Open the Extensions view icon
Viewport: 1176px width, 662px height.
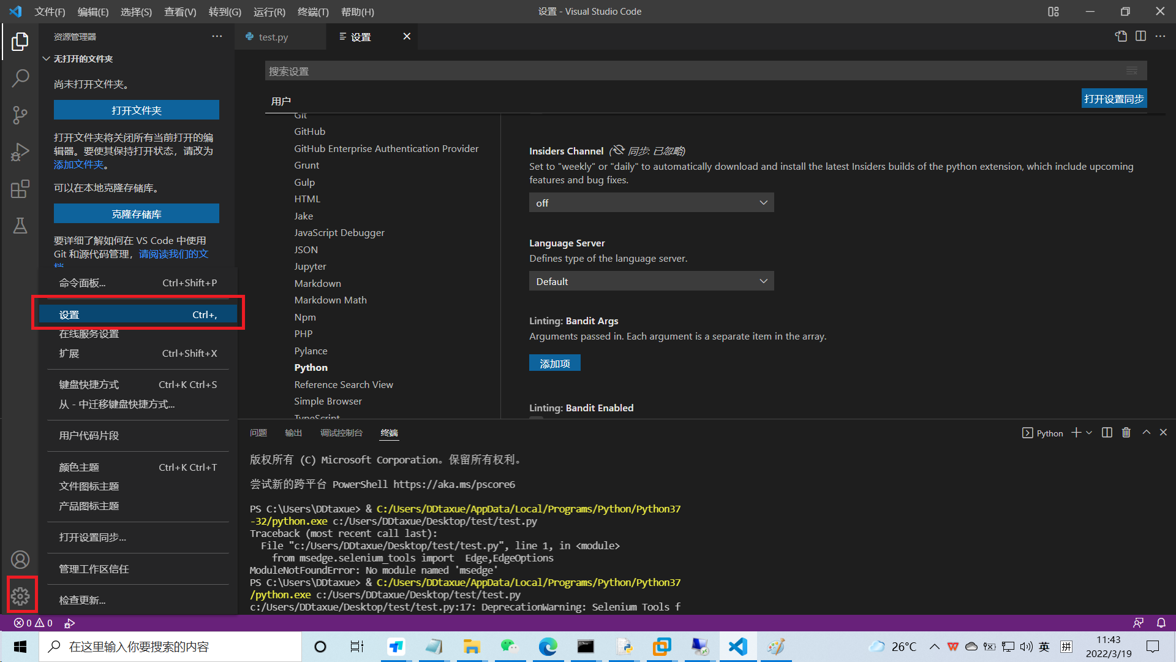[x=20, y=188]
